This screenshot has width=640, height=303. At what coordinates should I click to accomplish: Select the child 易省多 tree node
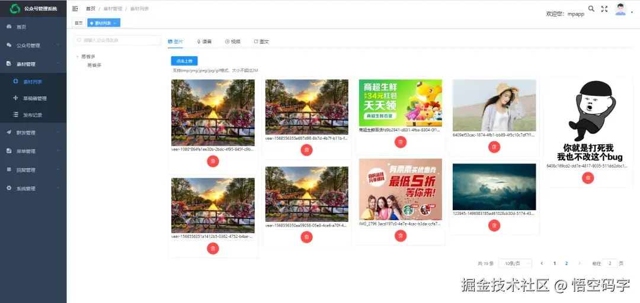tap(94, 65)
